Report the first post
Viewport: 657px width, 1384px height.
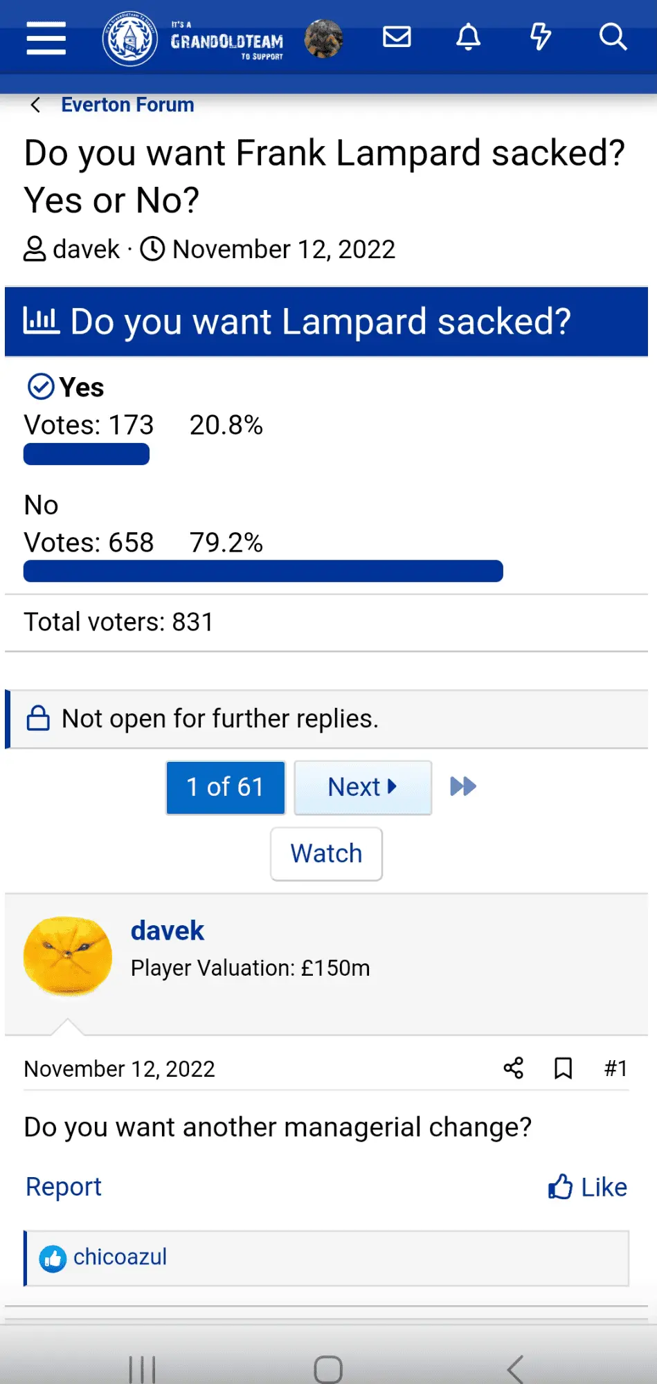pyautogui.click(x=64, y=1187)
